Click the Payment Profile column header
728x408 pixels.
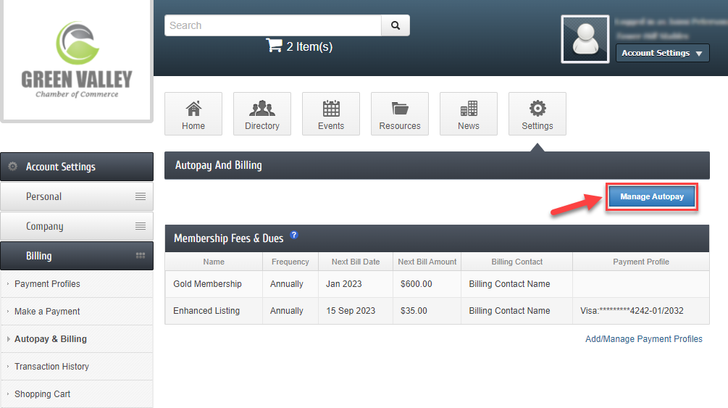tap(641, 262)
